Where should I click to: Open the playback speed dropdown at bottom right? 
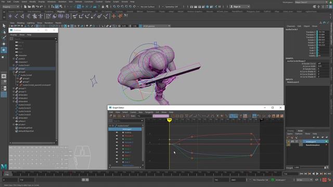304,180
